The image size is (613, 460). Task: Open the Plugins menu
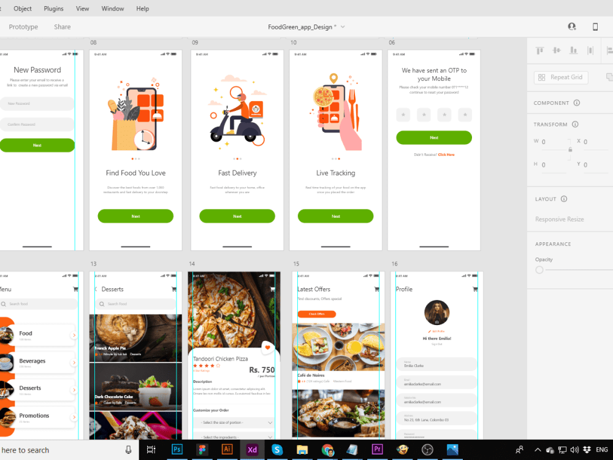(x=53, y=9)
